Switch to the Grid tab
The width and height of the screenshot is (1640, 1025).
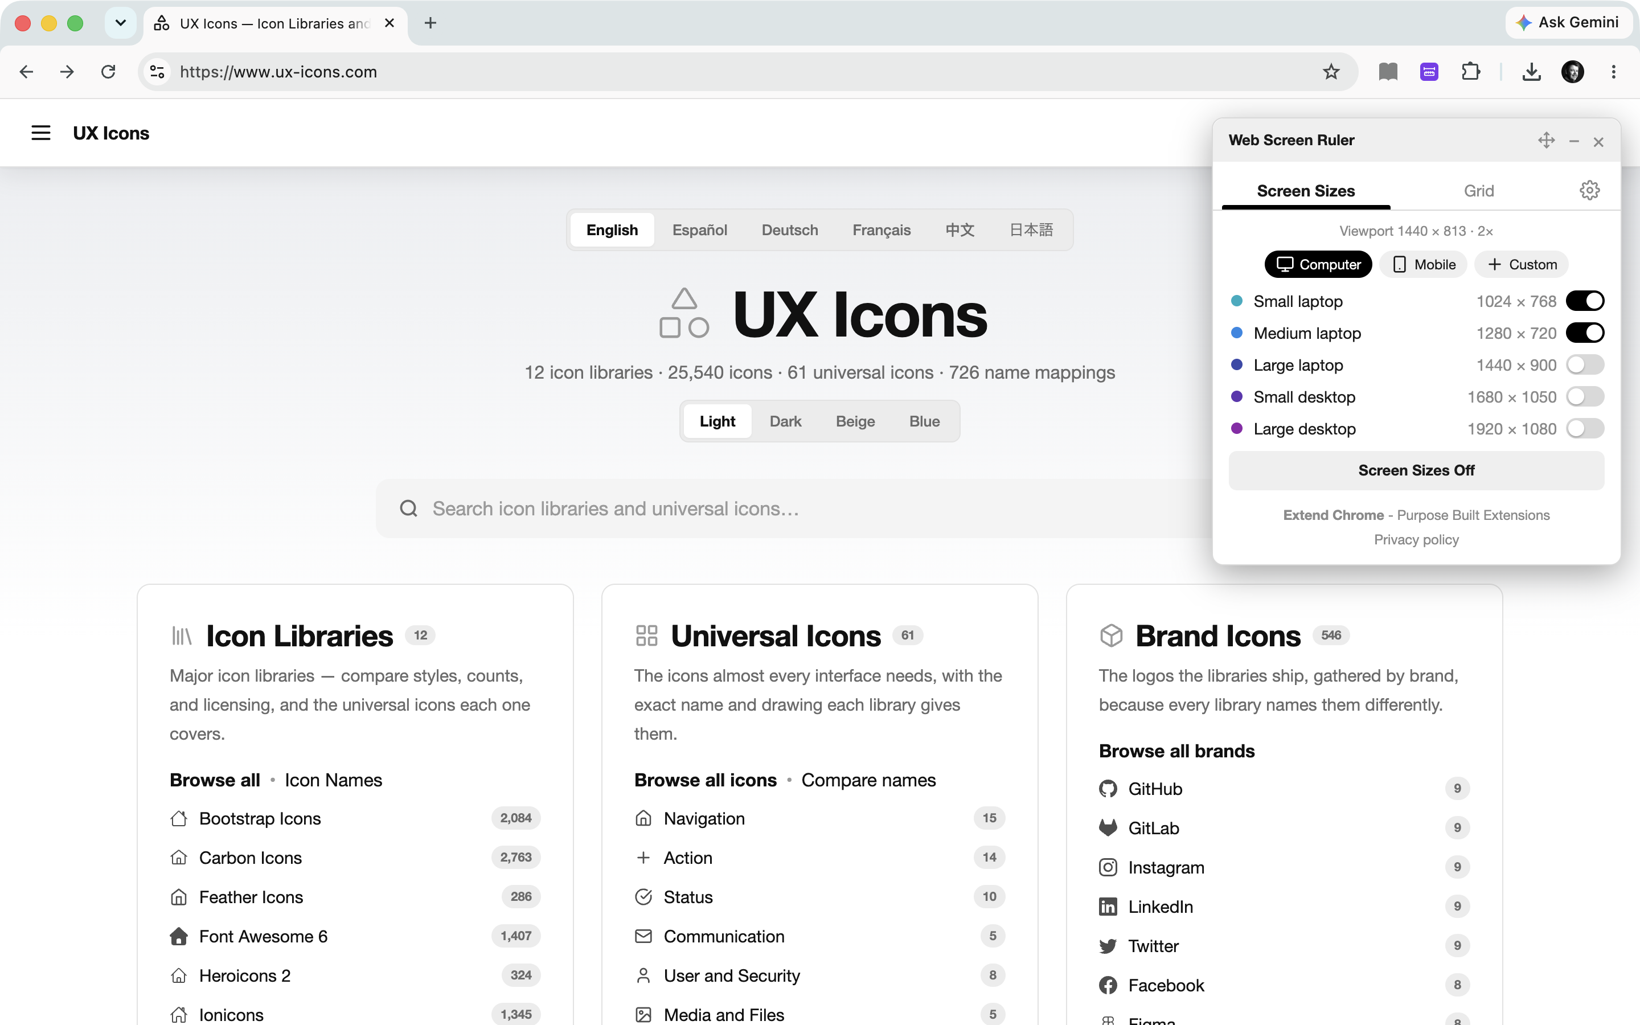pos(1478,191)
